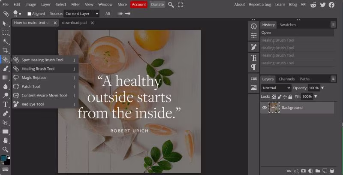Delete layer with trash icon
This screenshot has height=175, width=343.
pyautogui.click(x=332, y=171)
